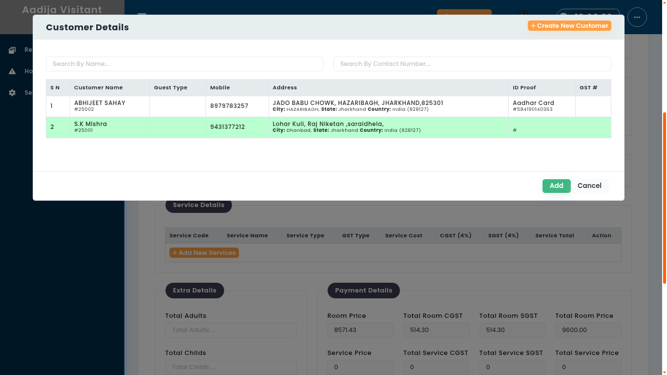Click the Room Price field showing 8571.43
Image resolution: width=667 pixels, height=375 pixels.
tap(360, 330)
